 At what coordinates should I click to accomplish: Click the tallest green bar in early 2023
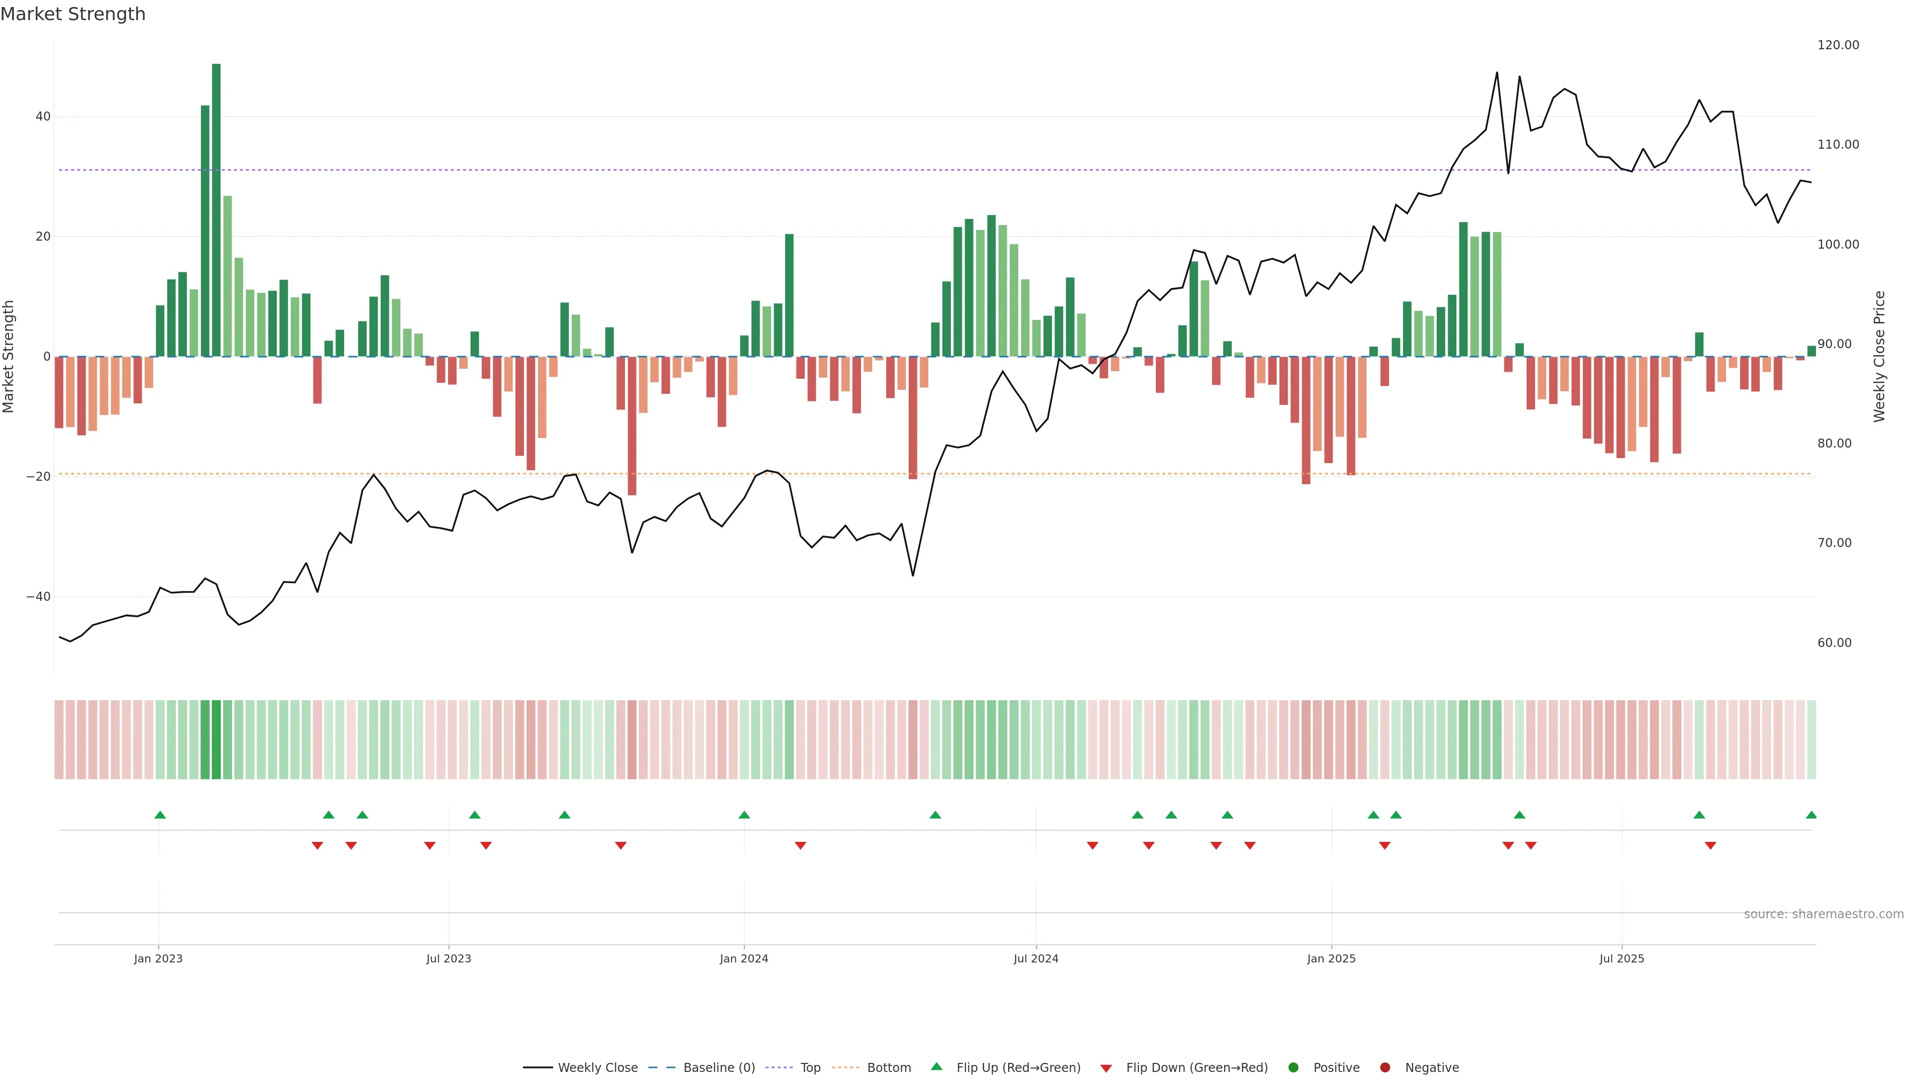(216, 209)
